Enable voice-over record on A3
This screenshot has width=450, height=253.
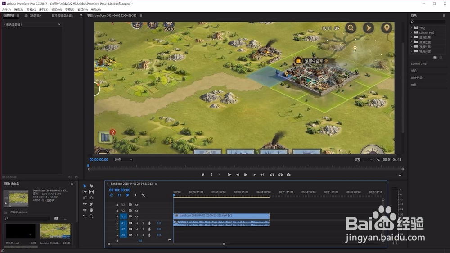pyautogui.click(x=149, y=235)
